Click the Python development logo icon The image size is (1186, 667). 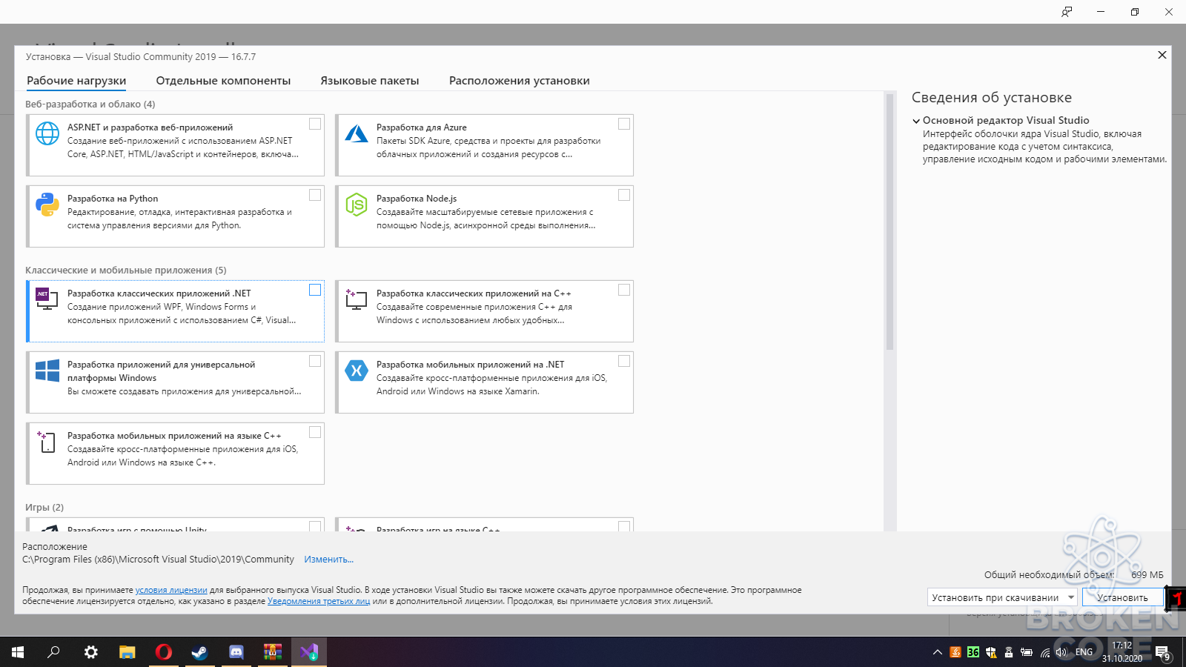click(x=47, y=205)
